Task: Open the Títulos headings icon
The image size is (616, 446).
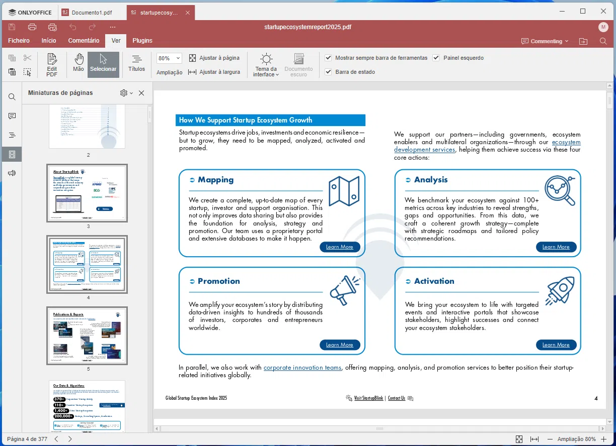Action: click(136, 64)
